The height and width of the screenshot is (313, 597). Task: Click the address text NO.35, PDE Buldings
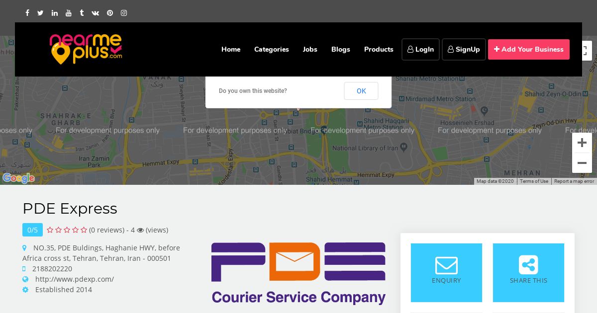pyautogui.click(x=101, y=253)
